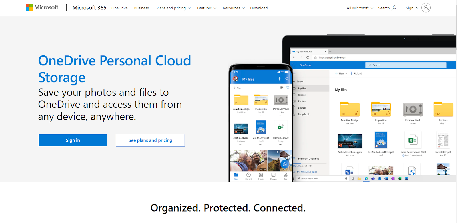Open the Search magnifier icon
This screenshot has height=223, width=457.
[394, 8]
